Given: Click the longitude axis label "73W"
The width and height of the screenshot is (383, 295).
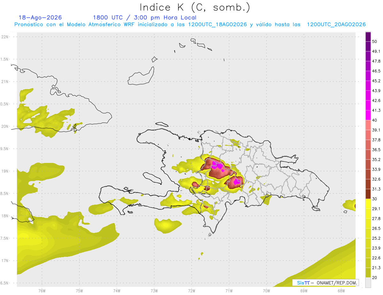Looking at the screenshot, I should coord(154,291).
